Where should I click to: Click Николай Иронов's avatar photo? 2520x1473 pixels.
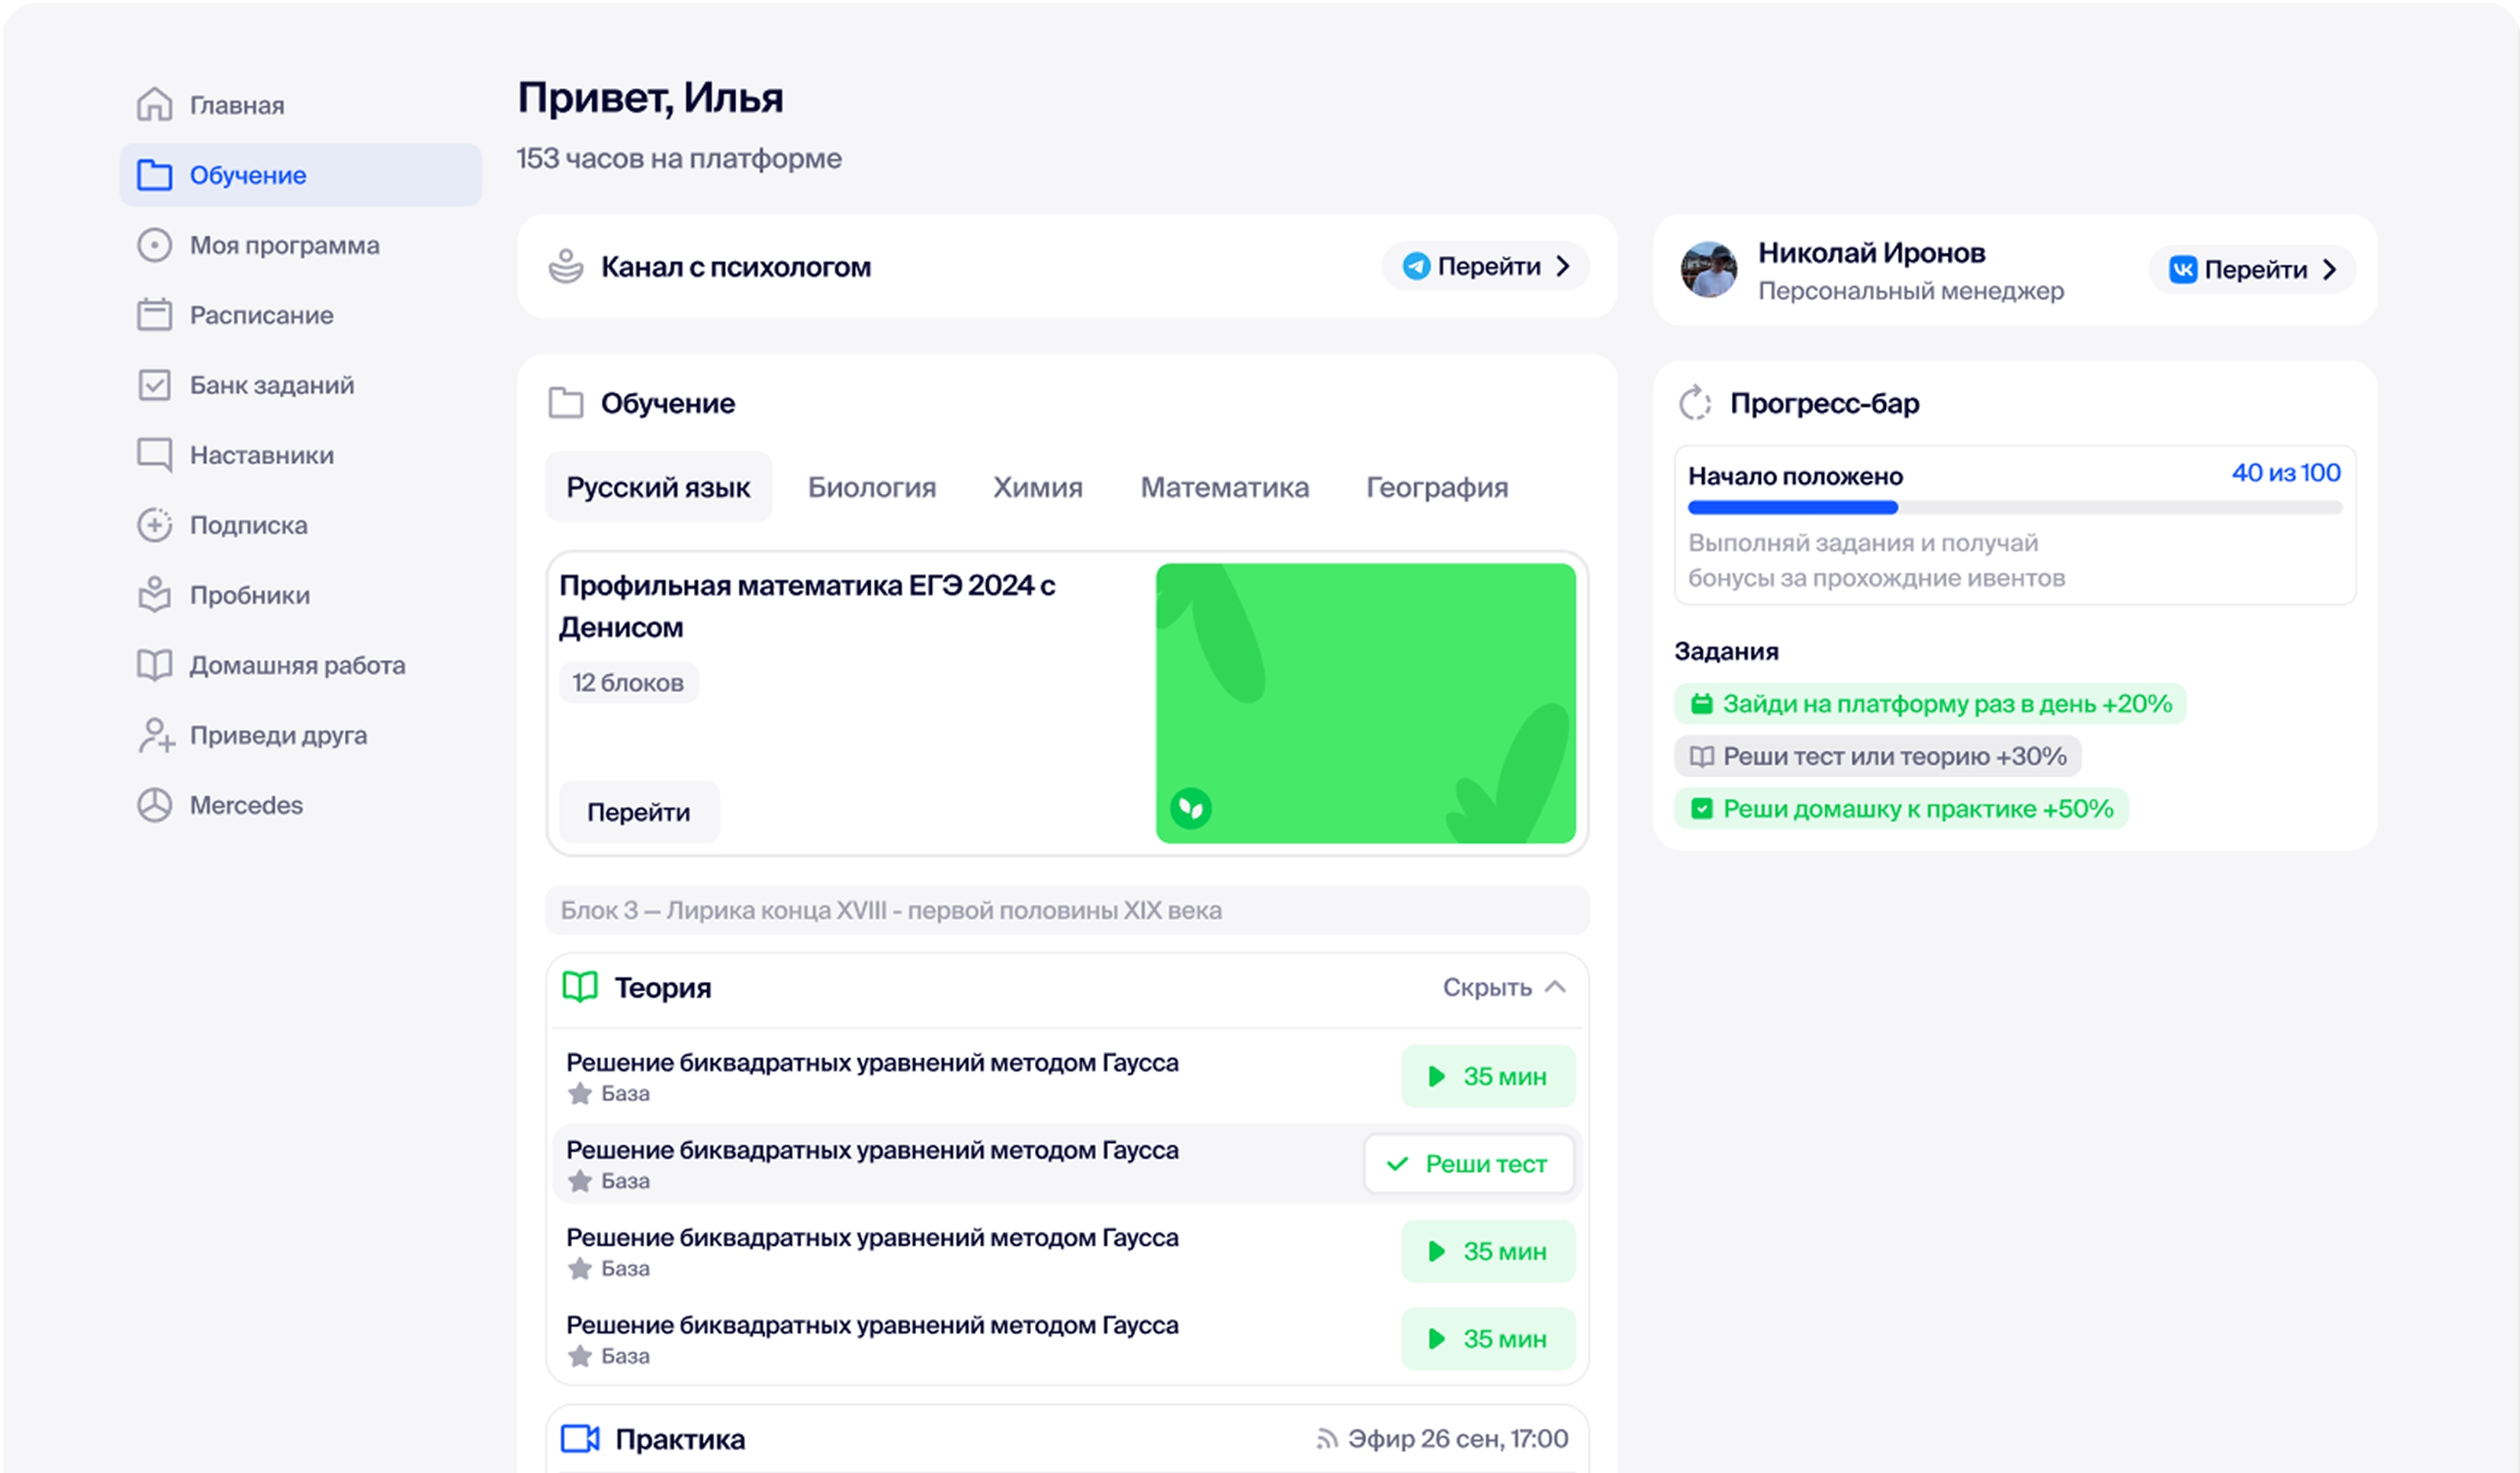pos(1709,270)
